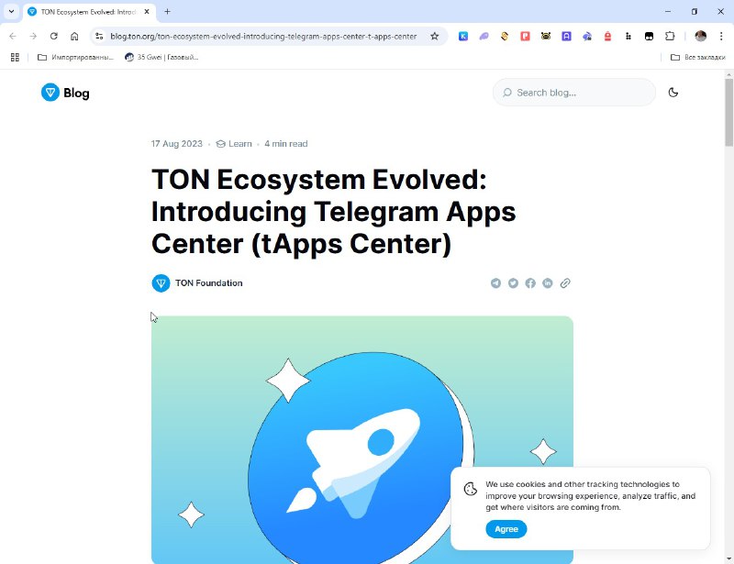Minimize the browser window
734x564 pixels.
[668, 12]
